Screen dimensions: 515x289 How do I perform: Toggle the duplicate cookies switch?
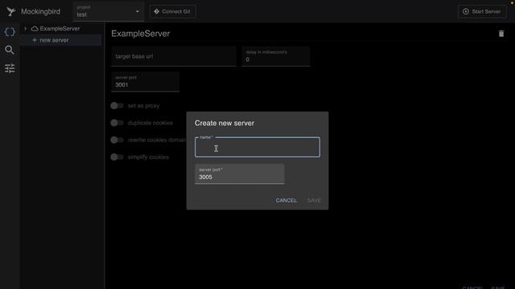pyautogui.click(x=117, y=123)
